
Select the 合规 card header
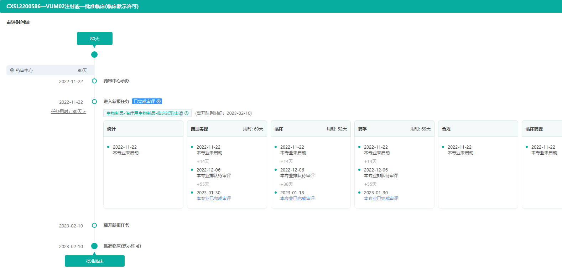click(478, 129)
